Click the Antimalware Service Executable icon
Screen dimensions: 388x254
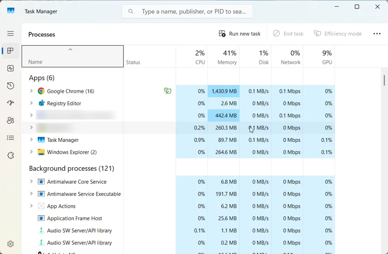tap(41, 194)
